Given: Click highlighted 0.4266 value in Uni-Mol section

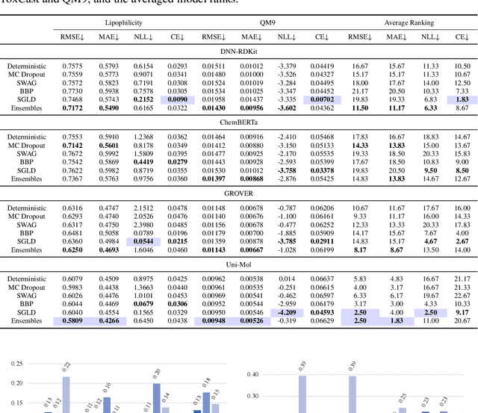Looking at the screenshot, I should tap(108, 320).
